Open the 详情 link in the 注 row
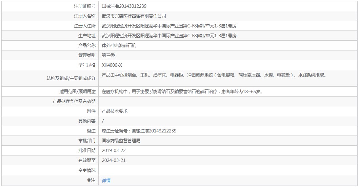 (106, 181)
